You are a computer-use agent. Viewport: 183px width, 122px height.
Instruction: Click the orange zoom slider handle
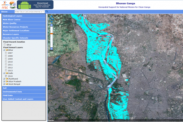tap(52, 34)
